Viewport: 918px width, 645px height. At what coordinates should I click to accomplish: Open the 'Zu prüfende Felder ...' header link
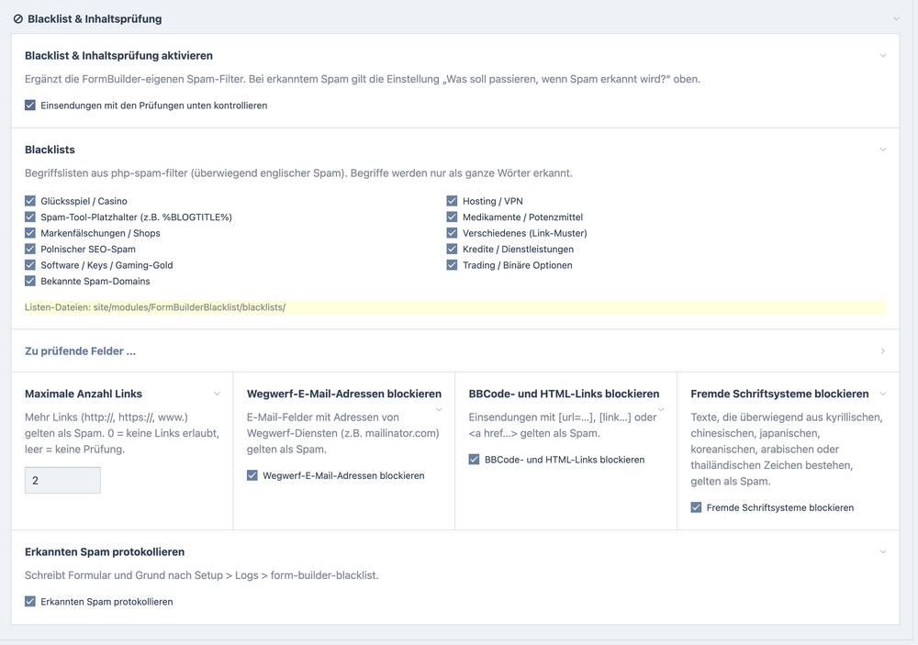point(80,351)
